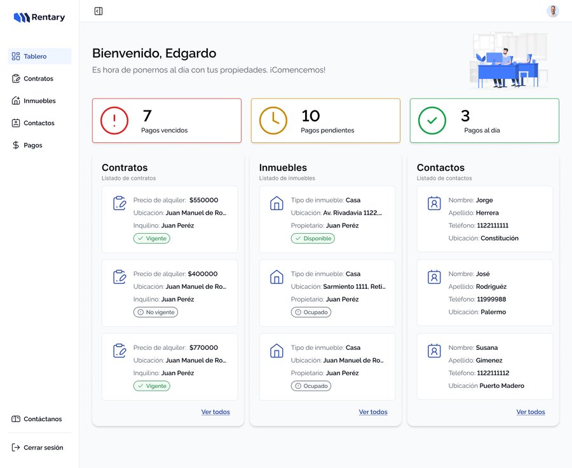This screenshot has width=572, height=468.
Task: Click the $770000 rental price
Action: (204, 348)
